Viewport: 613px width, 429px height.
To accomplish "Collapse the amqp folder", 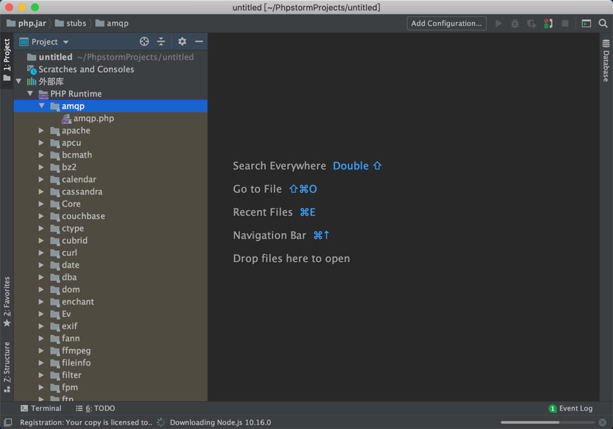I will (41, 106).
